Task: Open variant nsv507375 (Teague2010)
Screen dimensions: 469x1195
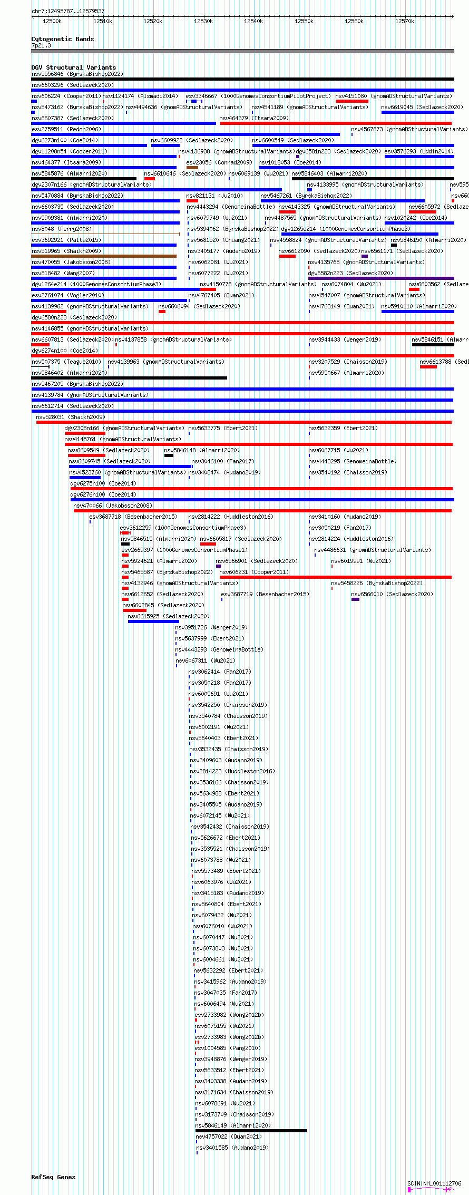Action: tap(66, 362)
